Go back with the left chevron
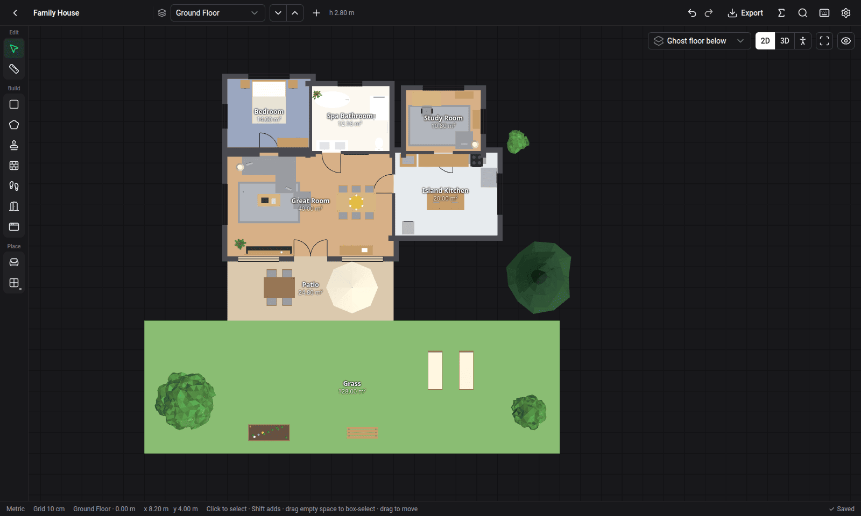 [x=15, y=13]
